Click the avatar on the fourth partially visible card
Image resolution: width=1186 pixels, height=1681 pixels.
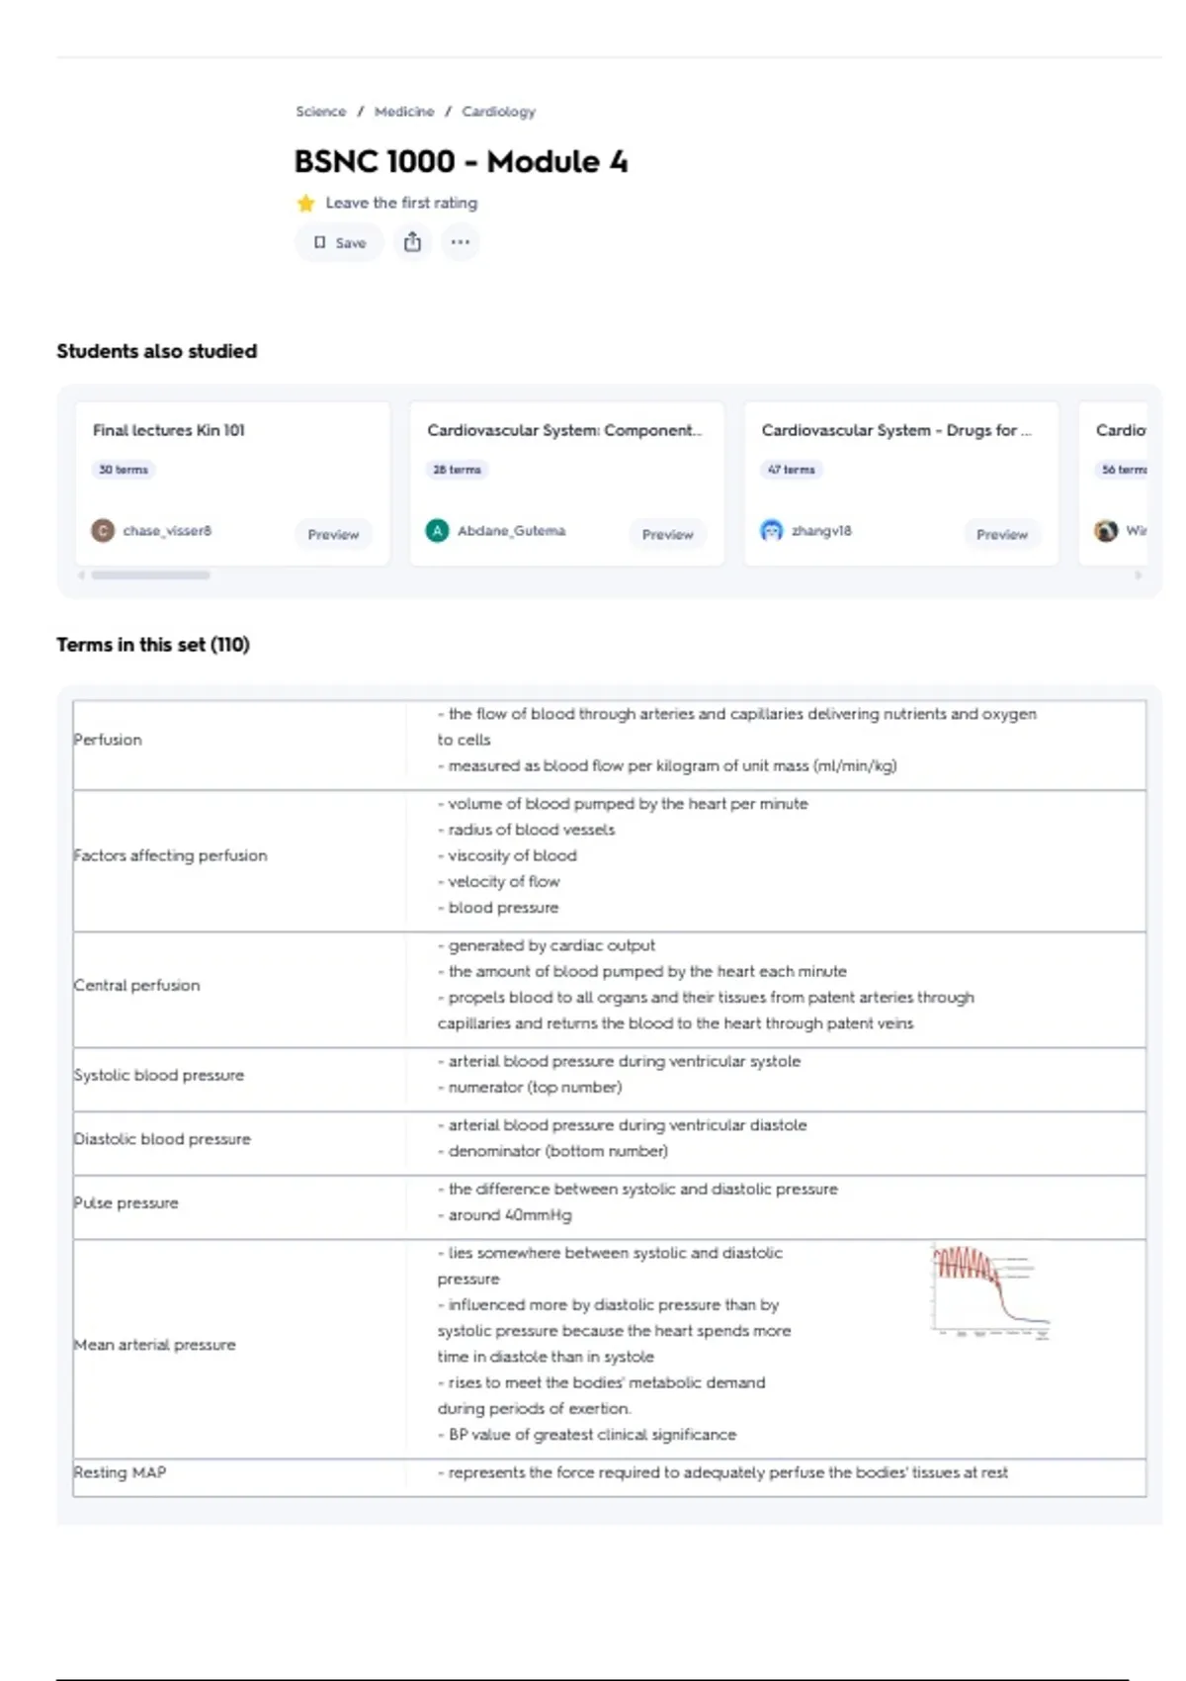point(1106,531)
